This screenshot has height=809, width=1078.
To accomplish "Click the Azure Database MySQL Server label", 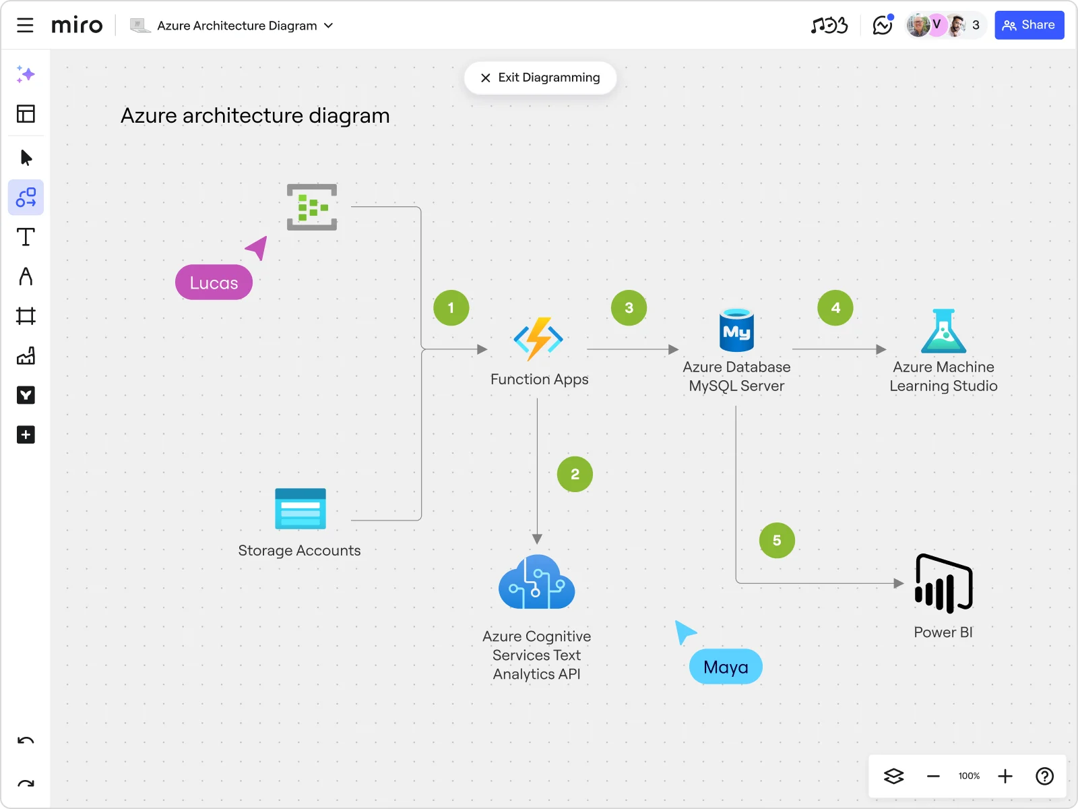I will (736, 376).
